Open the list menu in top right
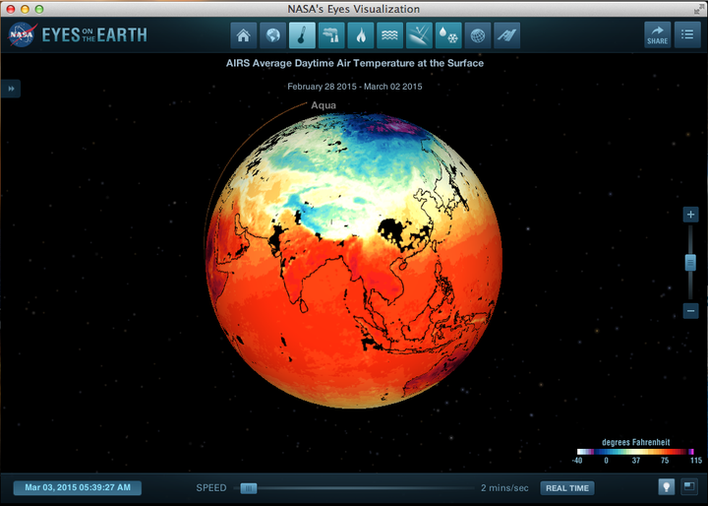This screenshot has width=708, height=506. point(687,34)
